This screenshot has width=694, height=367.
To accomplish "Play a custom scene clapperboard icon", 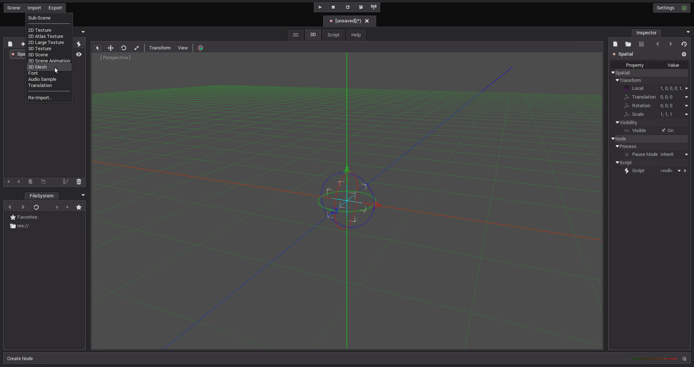I will [x=361, y=7].
